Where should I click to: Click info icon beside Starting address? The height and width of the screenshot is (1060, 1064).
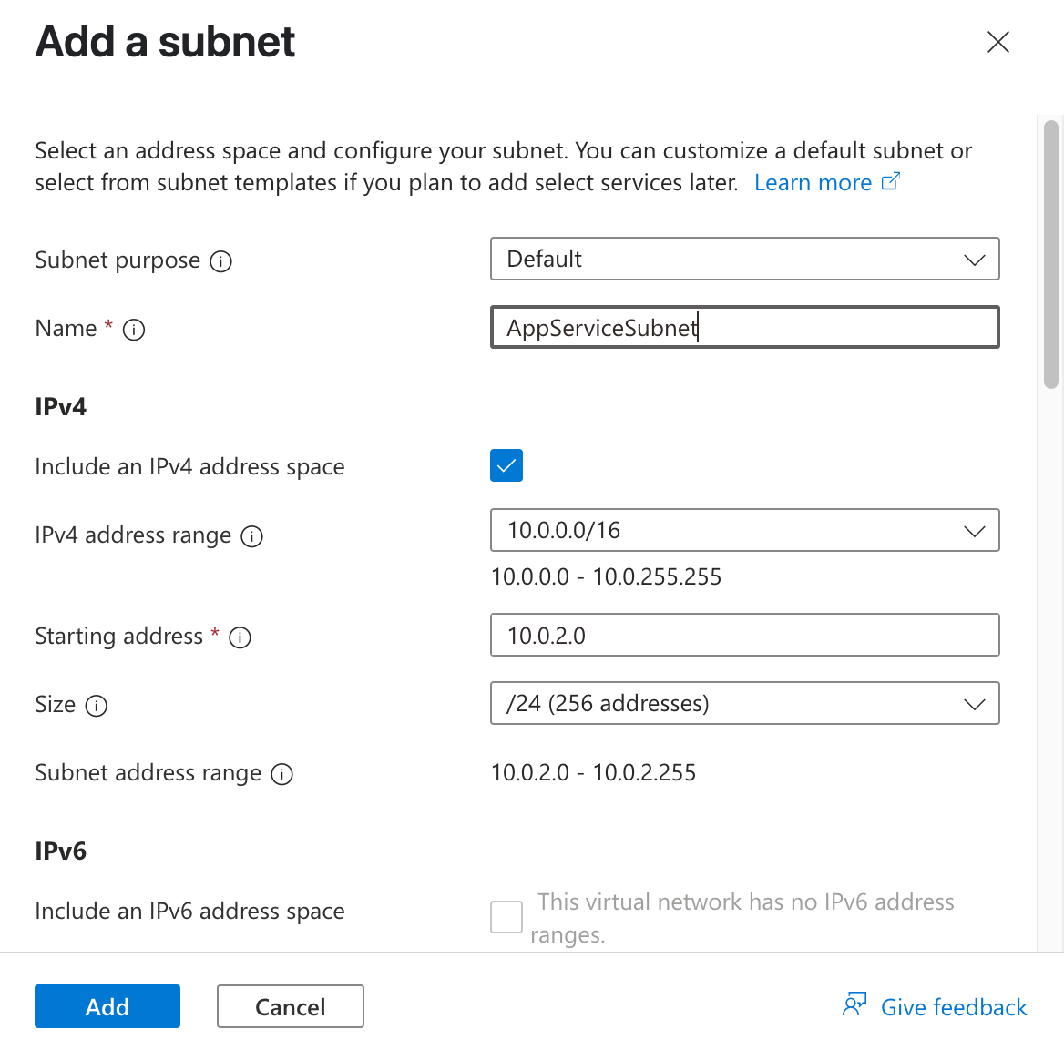point(240,637)
